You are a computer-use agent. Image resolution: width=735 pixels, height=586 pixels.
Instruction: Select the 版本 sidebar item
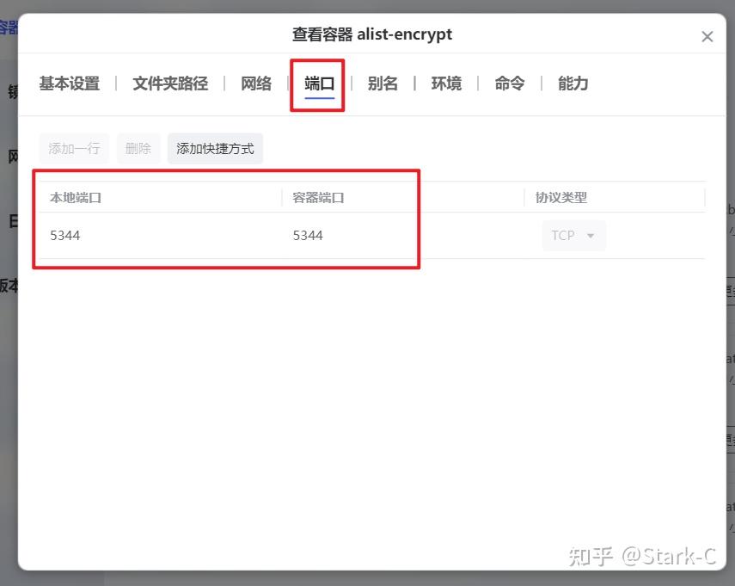point(8,286)
